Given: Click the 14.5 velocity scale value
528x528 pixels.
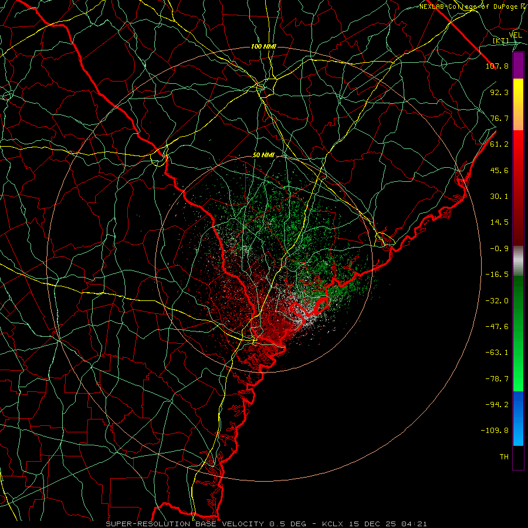Looking at the screenshot, I should pyautogui.click(x=499, y=222).
